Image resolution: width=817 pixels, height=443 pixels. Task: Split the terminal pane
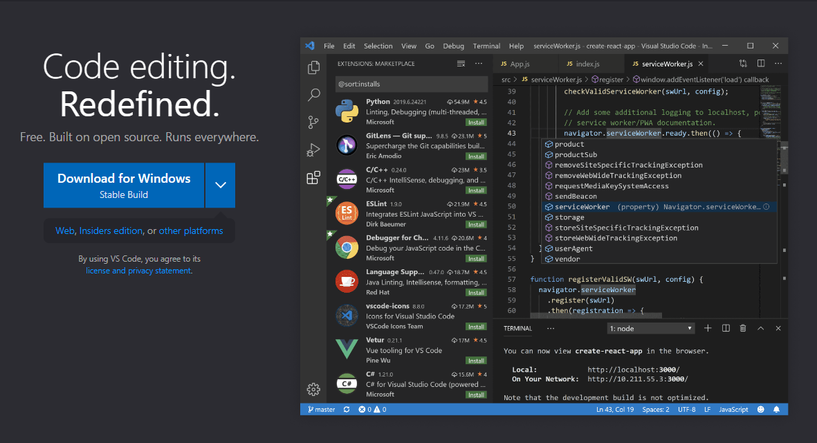[x=726, y=328]
